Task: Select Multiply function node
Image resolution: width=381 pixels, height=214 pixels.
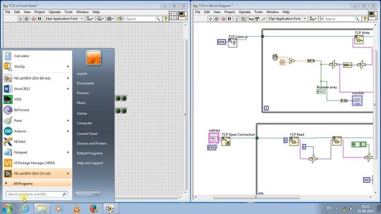Action: (x=292, y=61)
